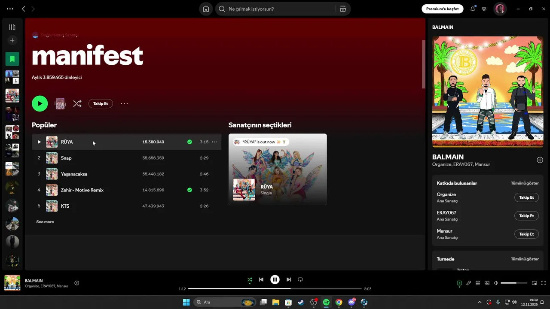Click the Premium'u keşfet button
Screen dimensions: 550x309
[x=443, y=9]
